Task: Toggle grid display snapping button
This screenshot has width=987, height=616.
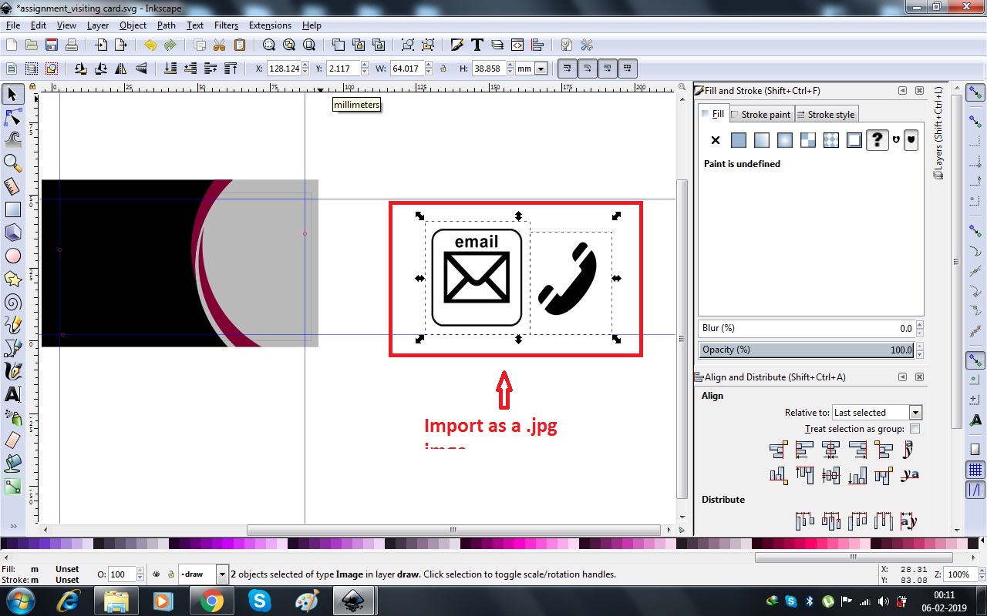Action: (x=975, y=470)
